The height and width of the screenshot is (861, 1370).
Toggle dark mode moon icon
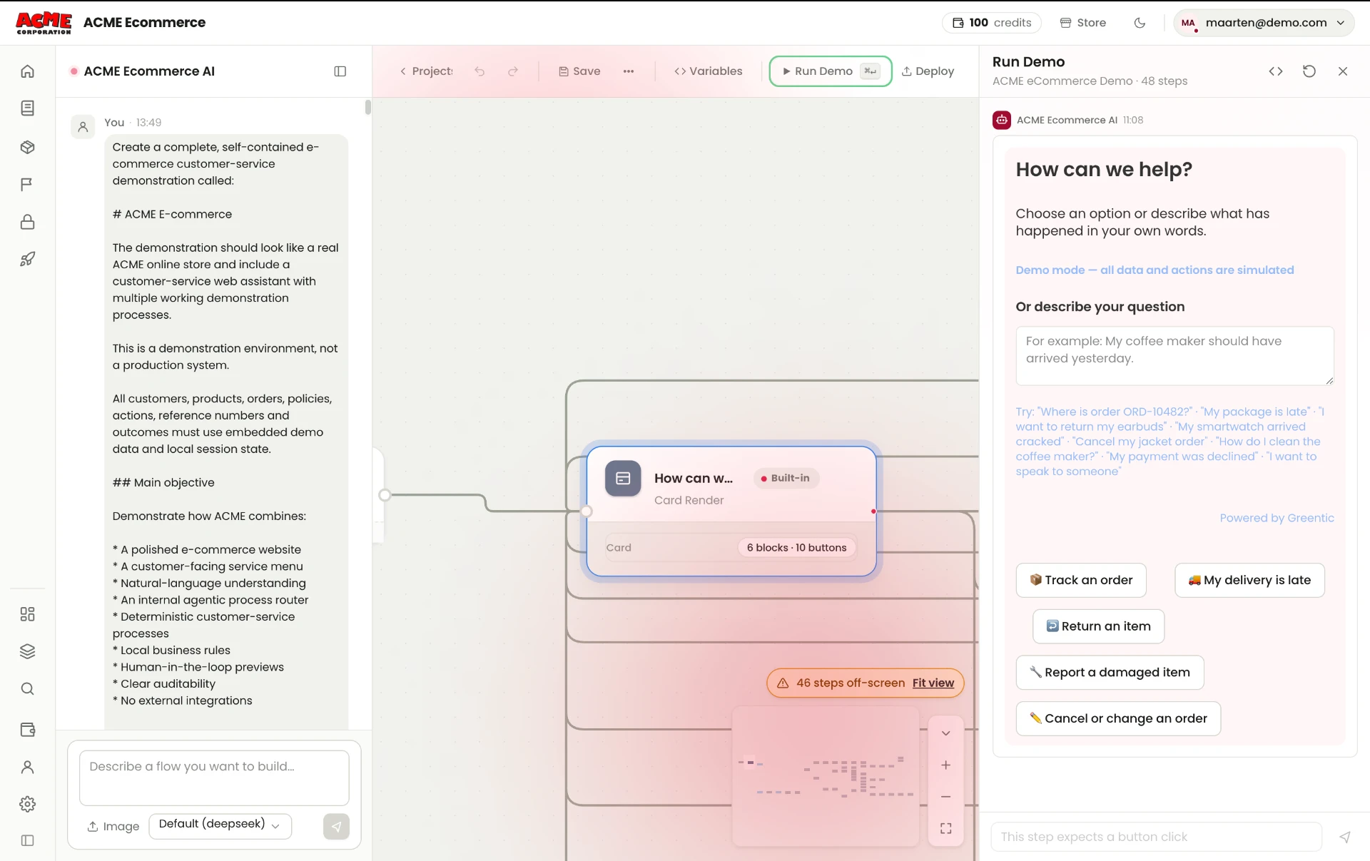pyautogui.click(x=1140, y=23)
